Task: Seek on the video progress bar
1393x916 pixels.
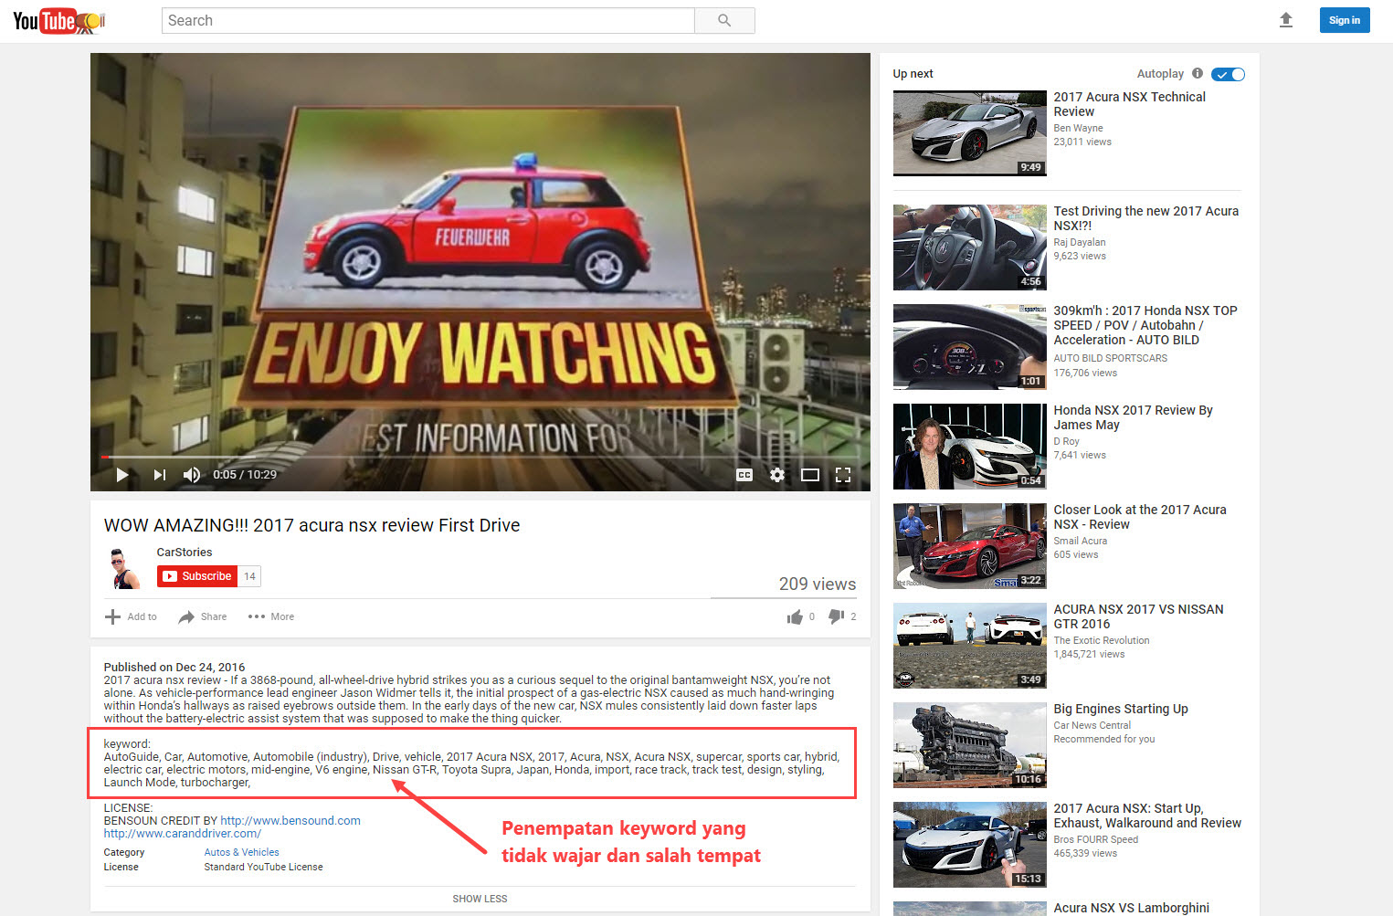Action: click(480, 457)
